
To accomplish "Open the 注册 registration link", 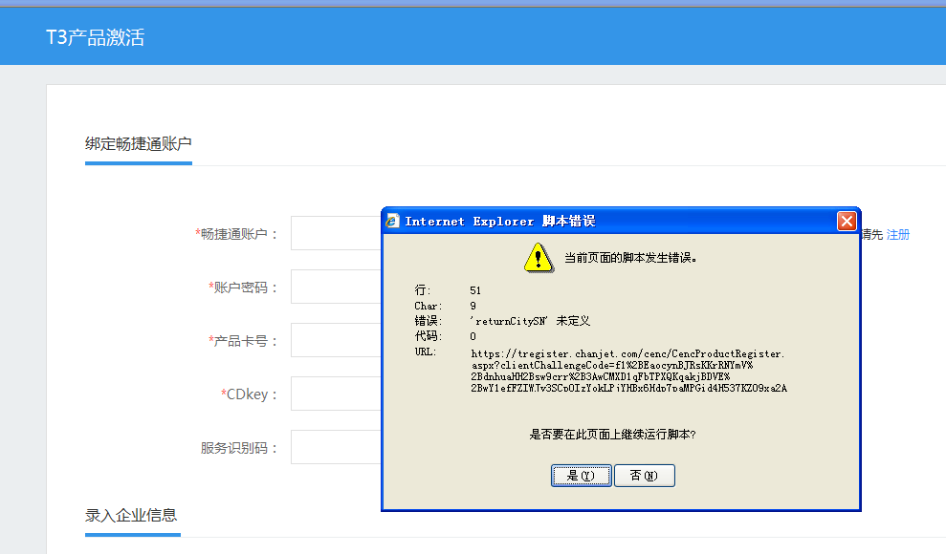I will (898, 234).
